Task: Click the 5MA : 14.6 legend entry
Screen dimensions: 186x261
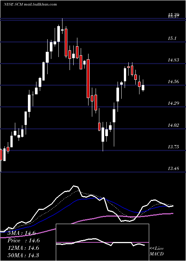Action: pyautogui.click(x=22, y=233)
